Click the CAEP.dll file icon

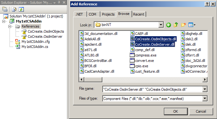(132, 34)
